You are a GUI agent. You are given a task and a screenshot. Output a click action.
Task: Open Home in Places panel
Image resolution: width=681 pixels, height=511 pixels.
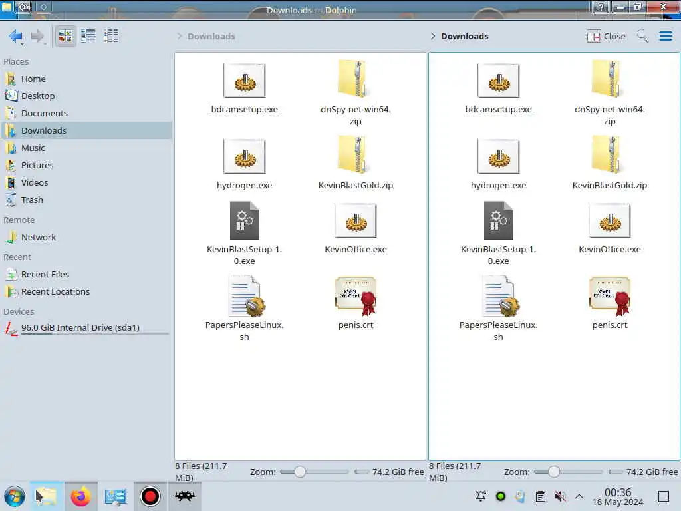point(86,79)
